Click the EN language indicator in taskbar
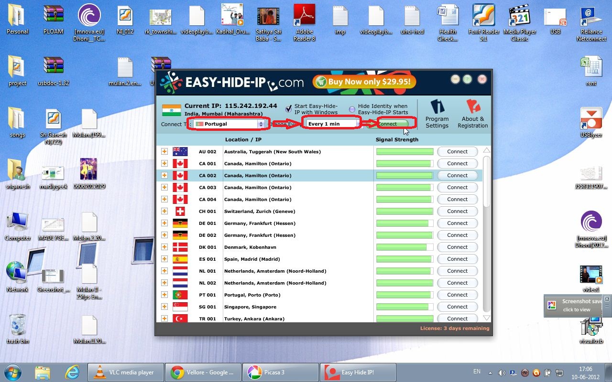 [477, 371]
